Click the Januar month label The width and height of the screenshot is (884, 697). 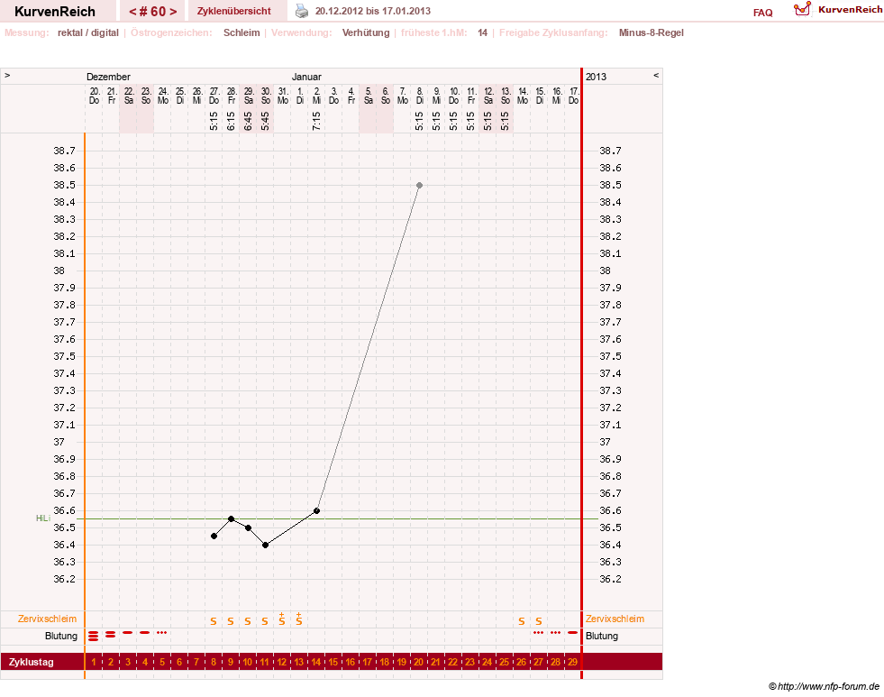coord(306,77)
